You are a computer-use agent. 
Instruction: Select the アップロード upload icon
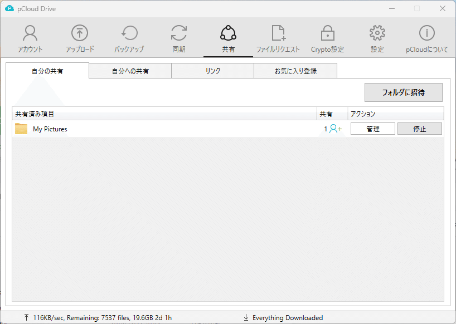[x=79, y=33]
